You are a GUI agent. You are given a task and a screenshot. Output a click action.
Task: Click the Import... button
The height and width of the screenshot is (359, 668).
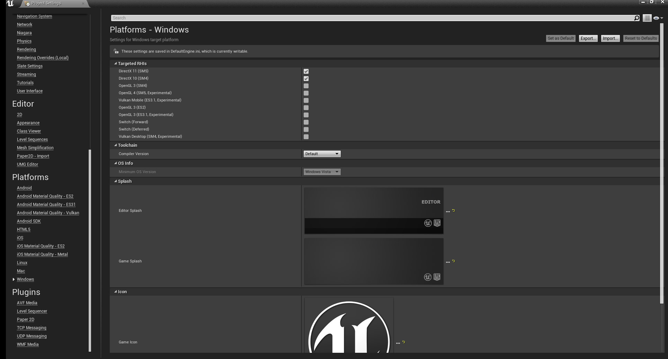[x=610, y=38]
